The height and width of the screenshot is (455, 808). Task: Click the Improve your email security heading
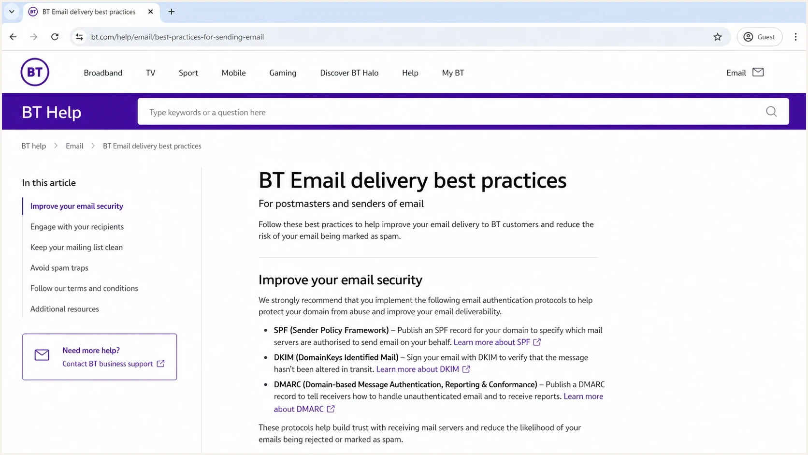coord(340,279)
